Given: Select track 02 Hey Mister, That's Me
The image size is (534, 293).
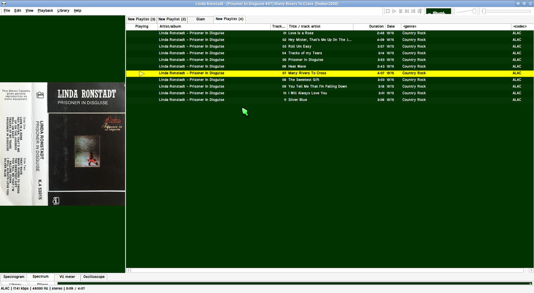Looking at the screenshot, I should (330, 40).
